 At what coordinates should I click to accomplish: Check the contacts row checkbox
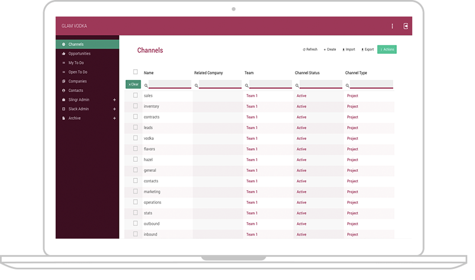coord(135,181)
